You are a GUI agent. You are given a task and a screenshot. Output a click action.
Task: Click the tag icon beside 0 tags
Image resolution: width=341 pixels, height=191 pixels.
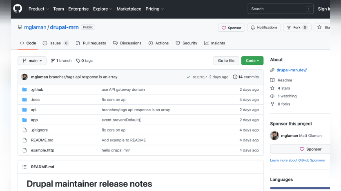(x=78, y=61)
